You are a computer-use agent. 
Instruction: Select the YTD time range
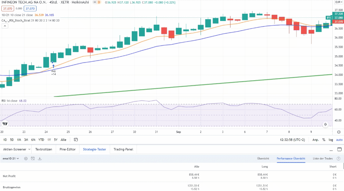41,140
